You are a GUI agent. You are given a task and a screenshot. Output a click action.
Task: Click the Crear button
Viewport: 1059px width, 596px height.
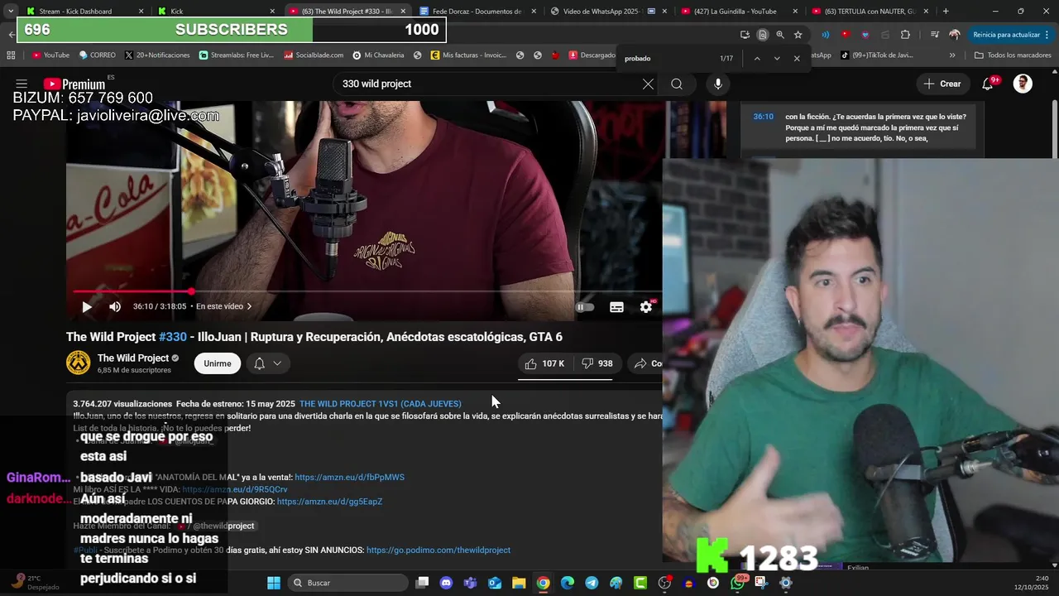pyautogui.click(x=942, y=84)
